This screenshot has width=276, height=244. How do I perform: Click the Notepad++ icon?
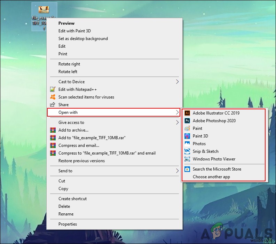click(x=53, y=89)
